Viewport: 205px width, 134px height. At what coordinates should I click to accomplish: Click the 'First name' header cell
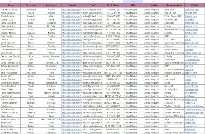[31, 5]
